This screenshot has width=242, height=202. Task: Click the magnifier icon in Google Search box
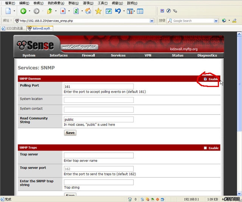point(170,21)
